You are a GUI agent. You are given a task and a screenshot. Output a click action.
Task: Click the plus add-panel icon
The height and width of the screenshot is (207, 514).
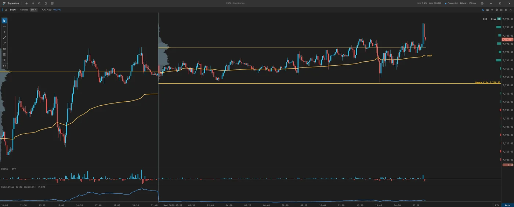point(26,3)
